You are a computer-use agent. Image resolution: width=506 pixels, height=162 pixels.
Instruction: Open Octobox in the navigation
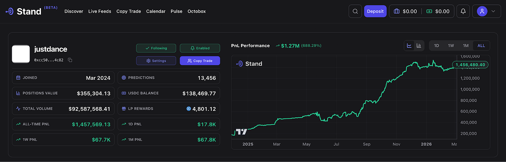pos(197,11)
